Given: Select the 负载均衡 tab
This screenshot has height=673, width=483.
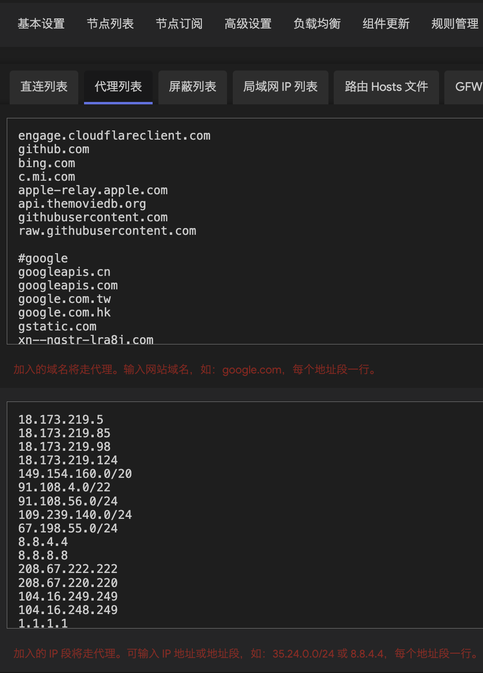Looking at the screenshot, I should pyautogui.click(x=317, y=24).
